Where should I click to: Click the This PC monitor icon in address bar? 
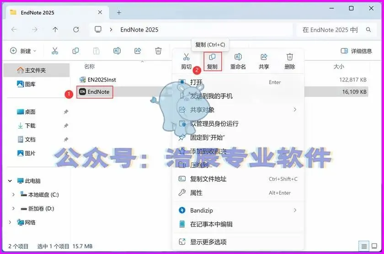pyautogui.click(x=98, y=30)
